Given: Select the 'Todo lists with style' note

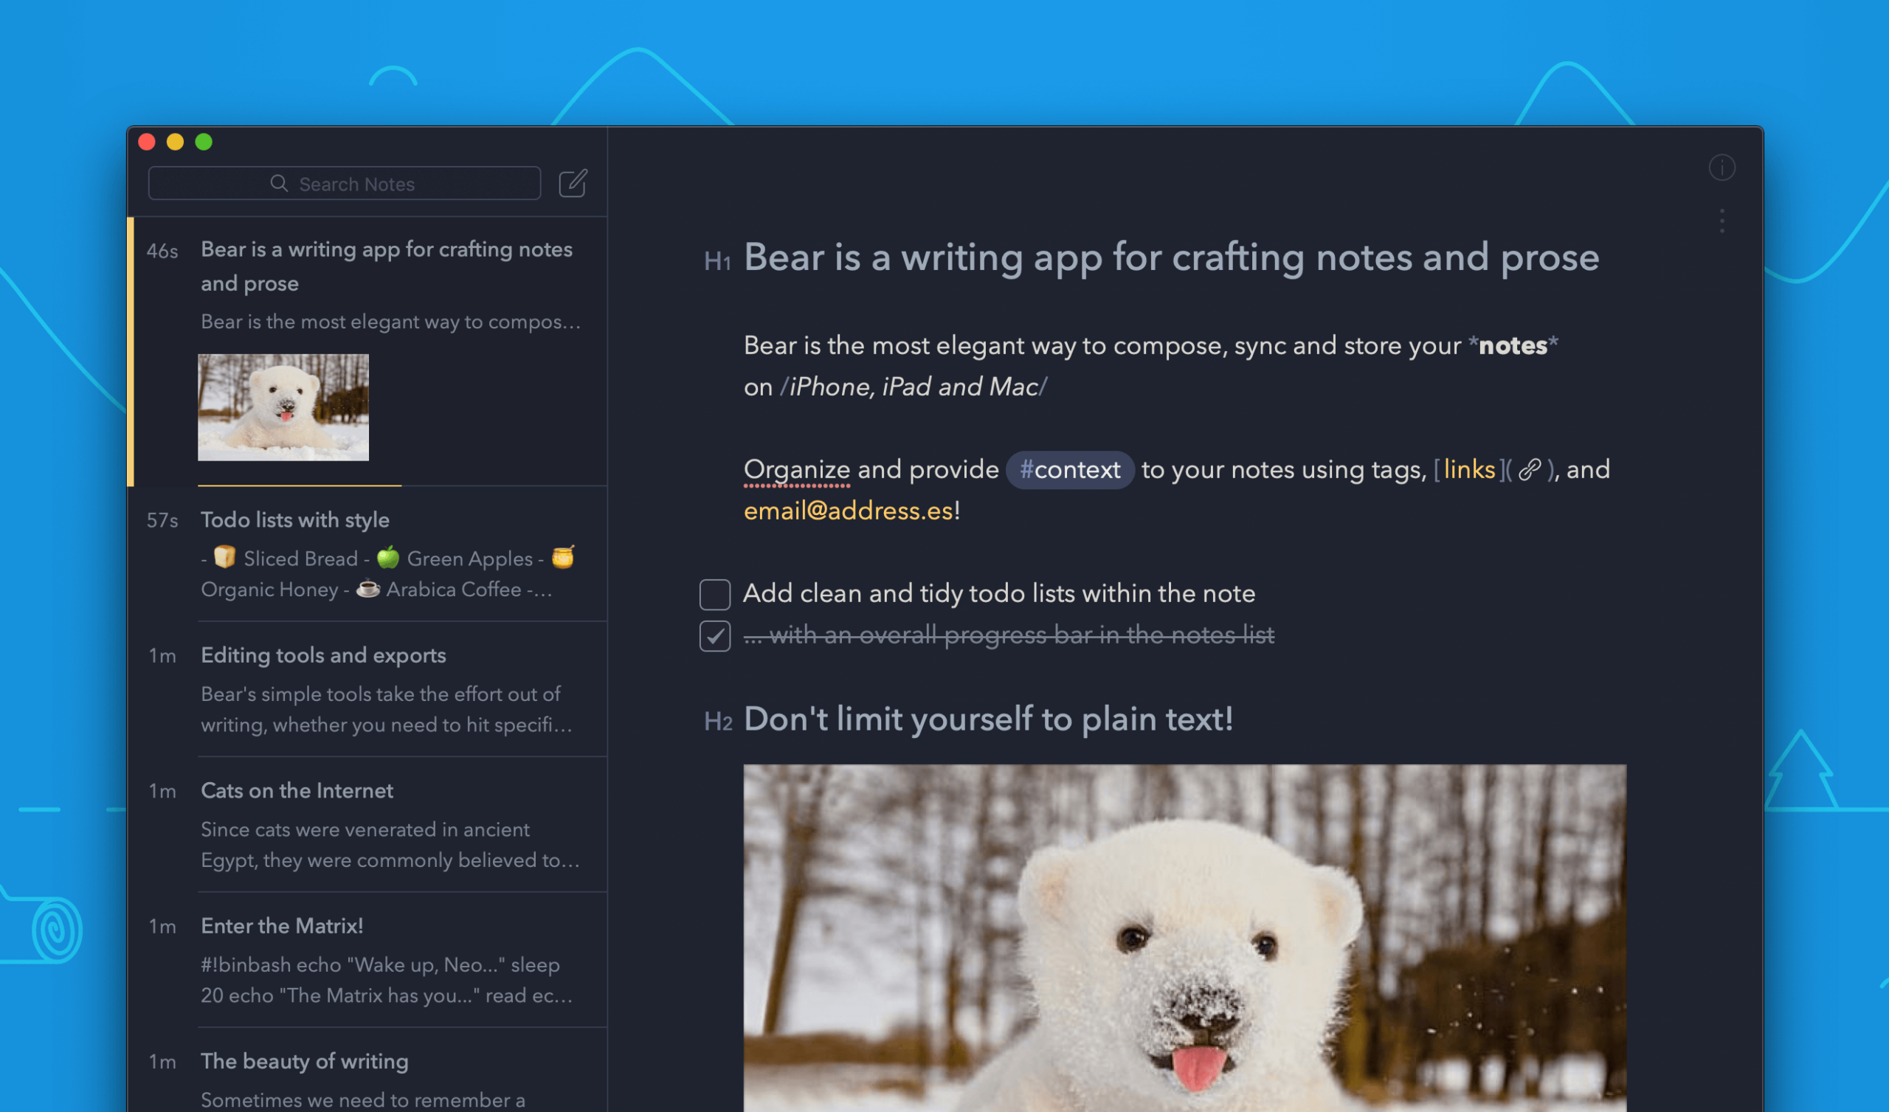Looking at the screenshot, I should click(294, 519).
